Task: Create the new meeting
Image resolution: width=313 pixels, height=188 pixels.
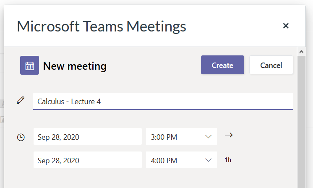Action: coord(222,65)
